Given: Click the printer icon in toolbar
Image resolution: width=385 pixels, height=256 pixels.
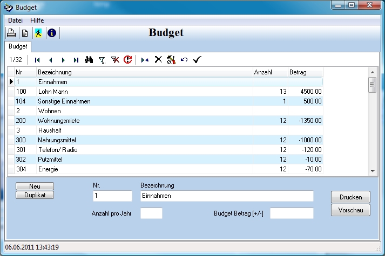Looking at the screenshot, I should pyautogui.click(x=11, y=33).
